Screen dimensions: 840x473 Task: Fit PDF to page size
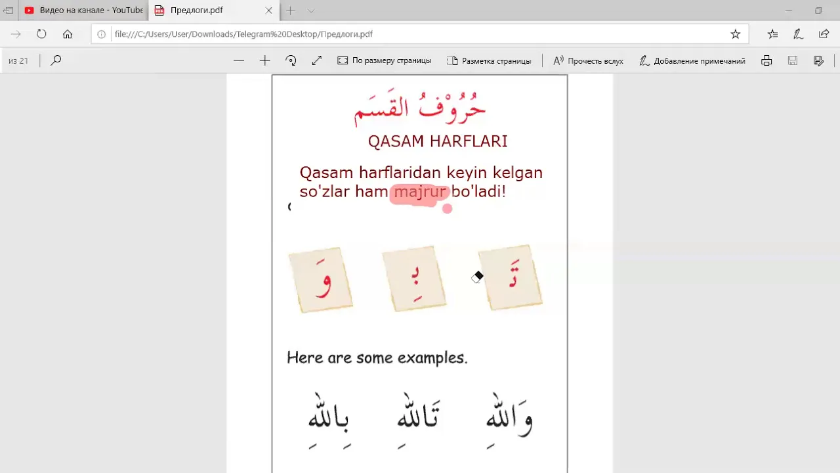385,60
